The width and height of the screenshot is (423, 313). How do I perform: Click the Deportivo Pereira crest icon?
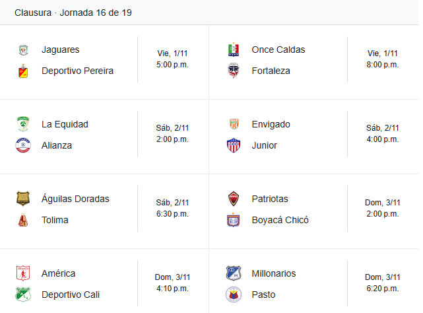(23, 71)
